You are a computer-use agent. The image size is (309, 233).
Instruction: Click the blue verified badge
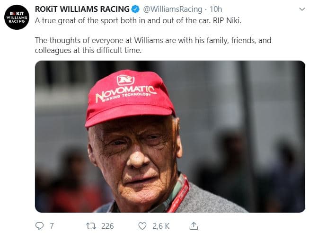pos(136,9)
